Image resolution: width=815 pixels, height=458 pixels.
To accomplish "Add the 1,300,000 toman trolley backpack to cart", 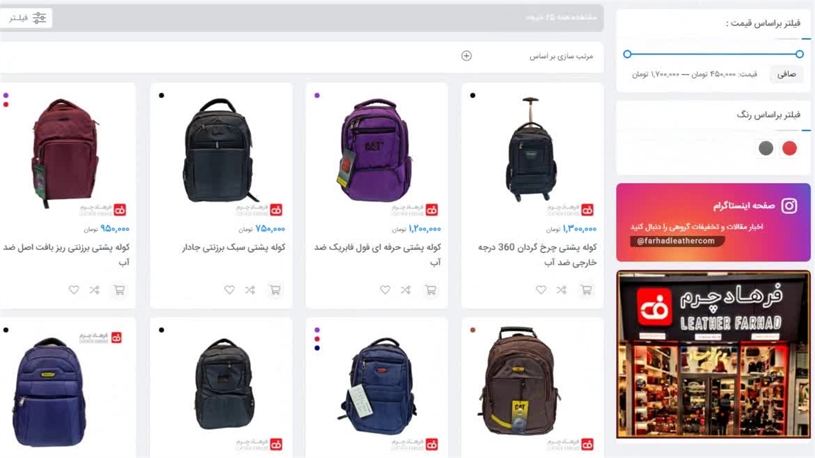I will tap(586, 290).
